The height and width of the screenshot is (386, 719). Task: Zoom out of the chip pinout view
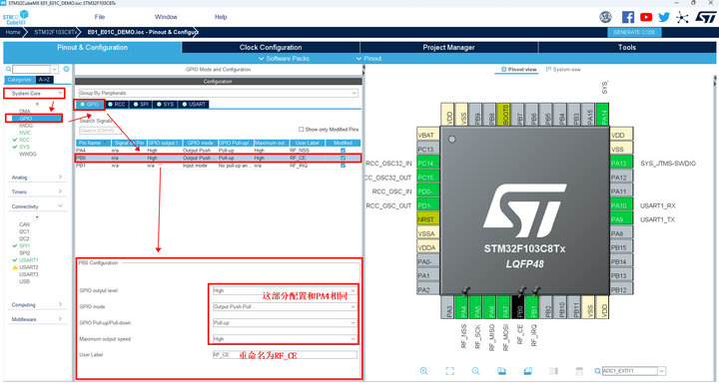pyautogui.click(x=475, y=371)
